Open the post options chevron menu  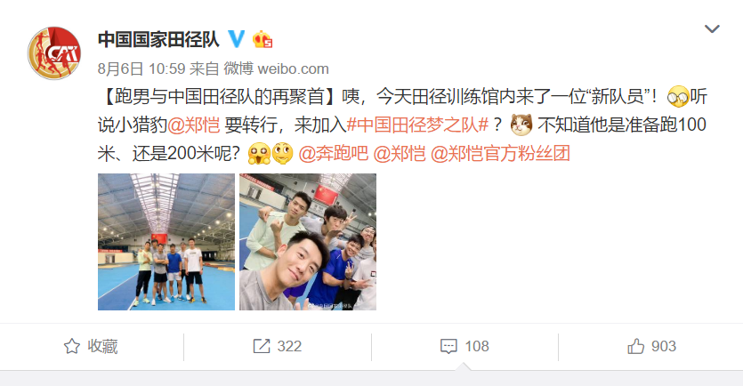click(x=712, y=29)
